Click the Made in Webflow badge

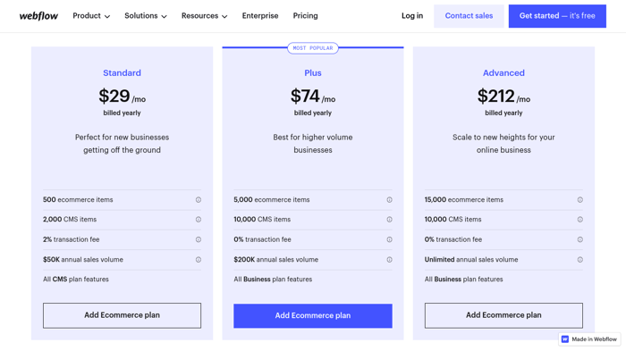tap(589, 339)
